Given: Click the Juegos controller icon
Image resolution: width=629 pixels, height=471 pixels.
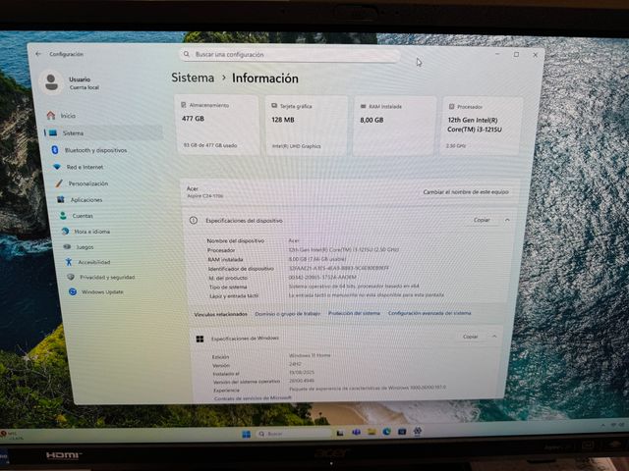Looking at the screenshot, I should (x=67, y=246).
